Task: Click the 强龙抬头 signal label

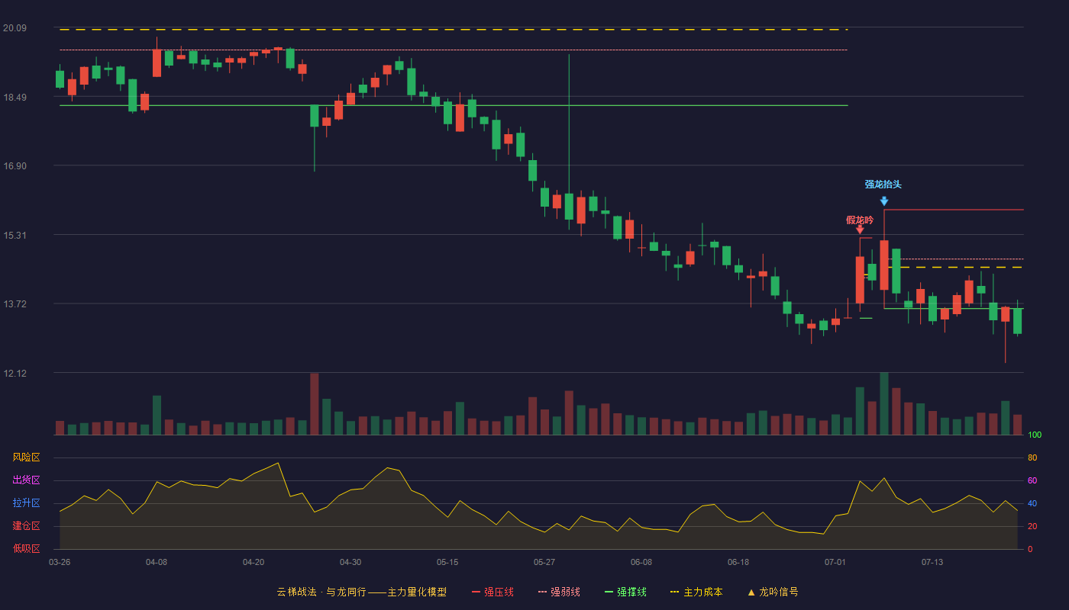Action: click(883, 185)
